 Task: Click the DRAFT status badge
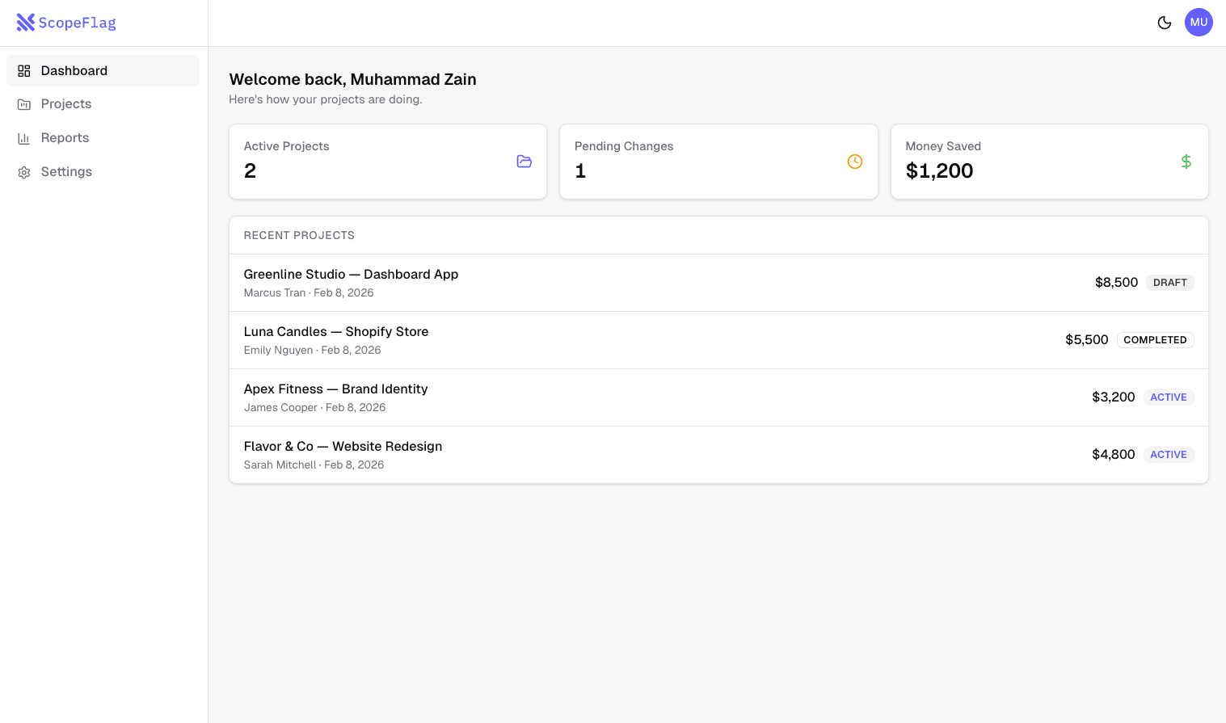point(1170,282)
